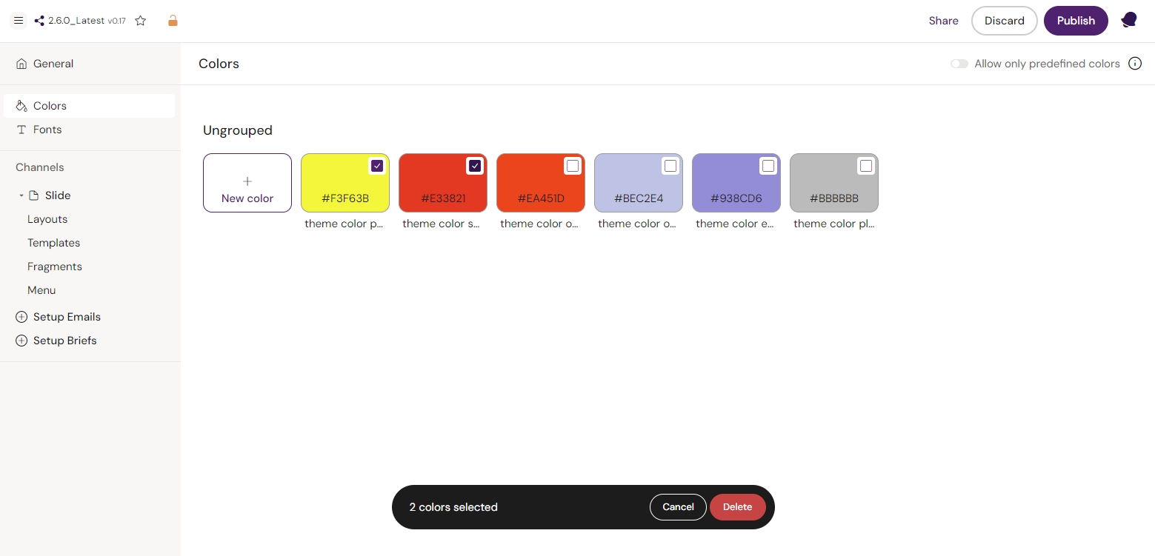Open Layouts under Slide

click(x=47, y=219)
